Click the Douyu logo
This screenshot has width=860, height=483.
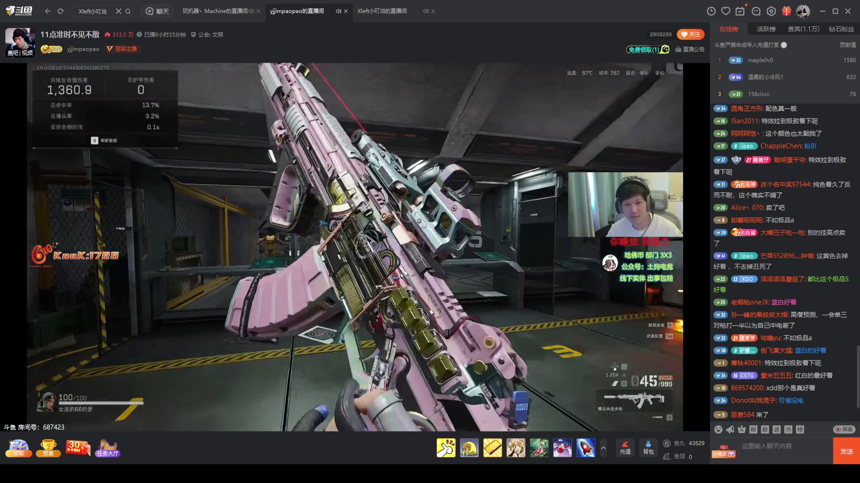click(x=19, y=11)
